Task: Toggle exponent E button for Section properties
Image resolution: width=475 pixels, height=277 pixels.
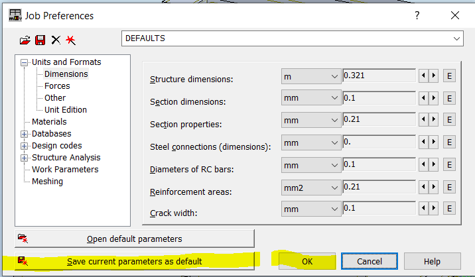Action: tap(449, 121)
